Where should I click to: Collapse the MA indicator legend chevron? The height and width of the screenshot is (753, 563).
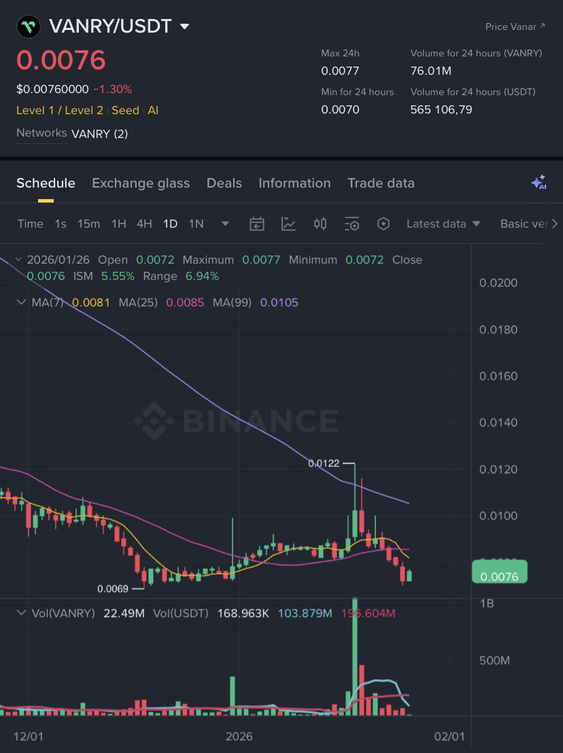[21, 302]
